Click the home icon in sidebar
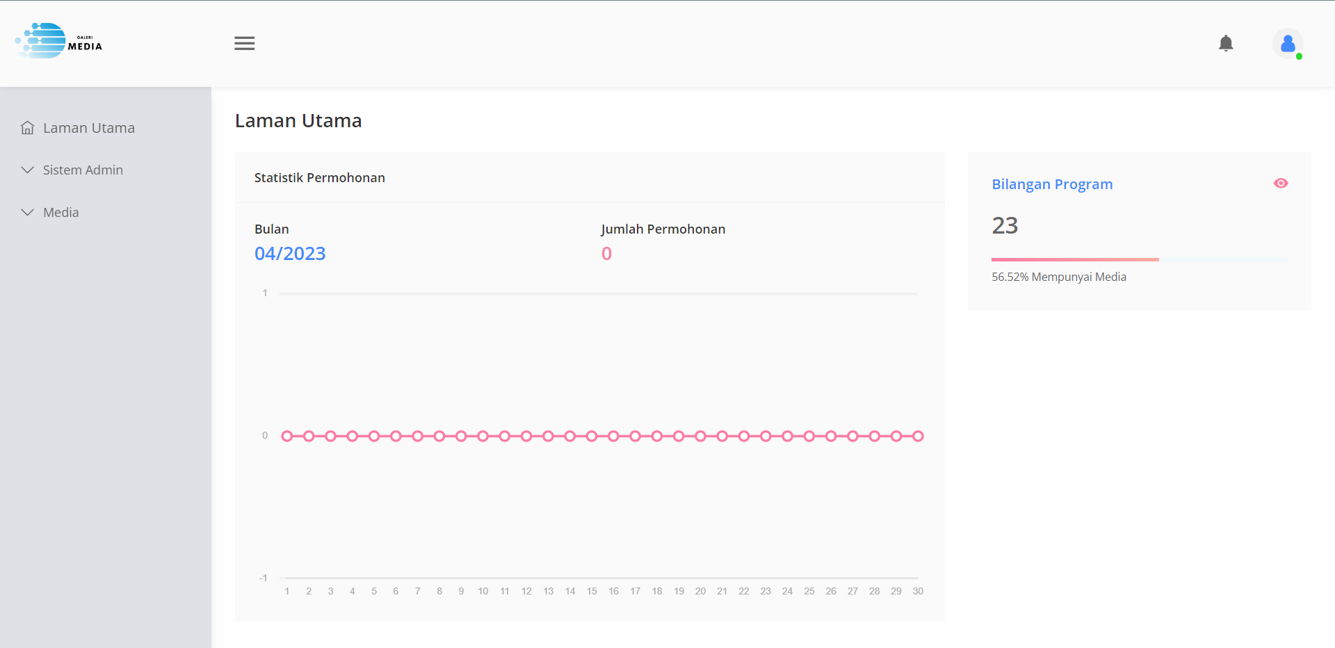 click(28, 128)
